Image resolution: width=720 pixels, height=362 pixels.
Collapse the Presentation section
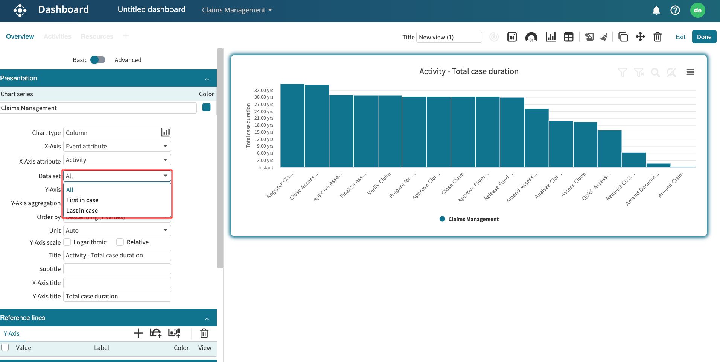(x=207, y=79)
